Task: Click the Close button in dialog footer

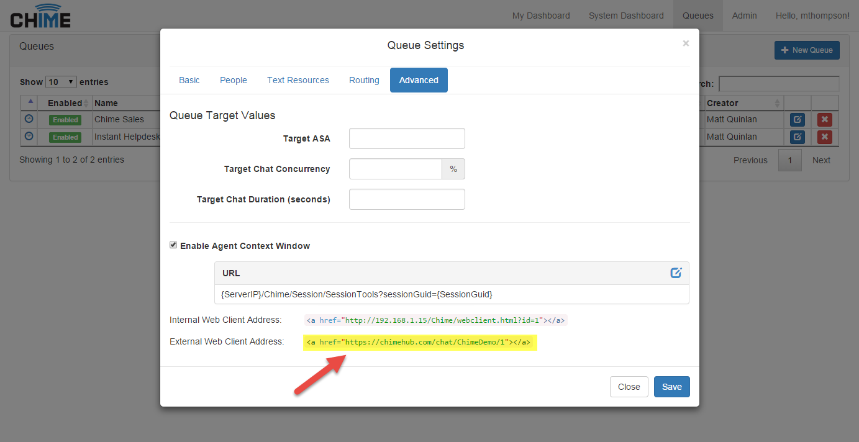Action: [x=629, y=387]
